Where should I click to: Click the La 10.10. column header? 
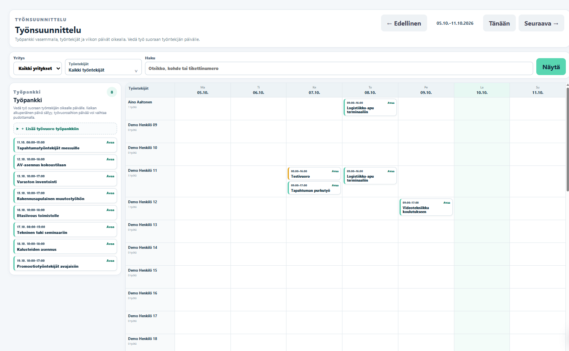[x=482, y=90]
